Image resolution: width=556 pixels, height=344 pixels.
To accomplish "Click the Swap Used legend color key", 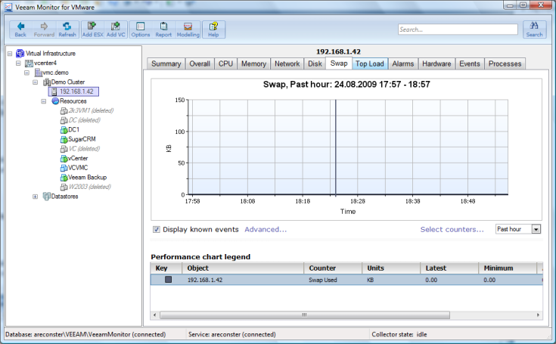I will click(168, 280).
